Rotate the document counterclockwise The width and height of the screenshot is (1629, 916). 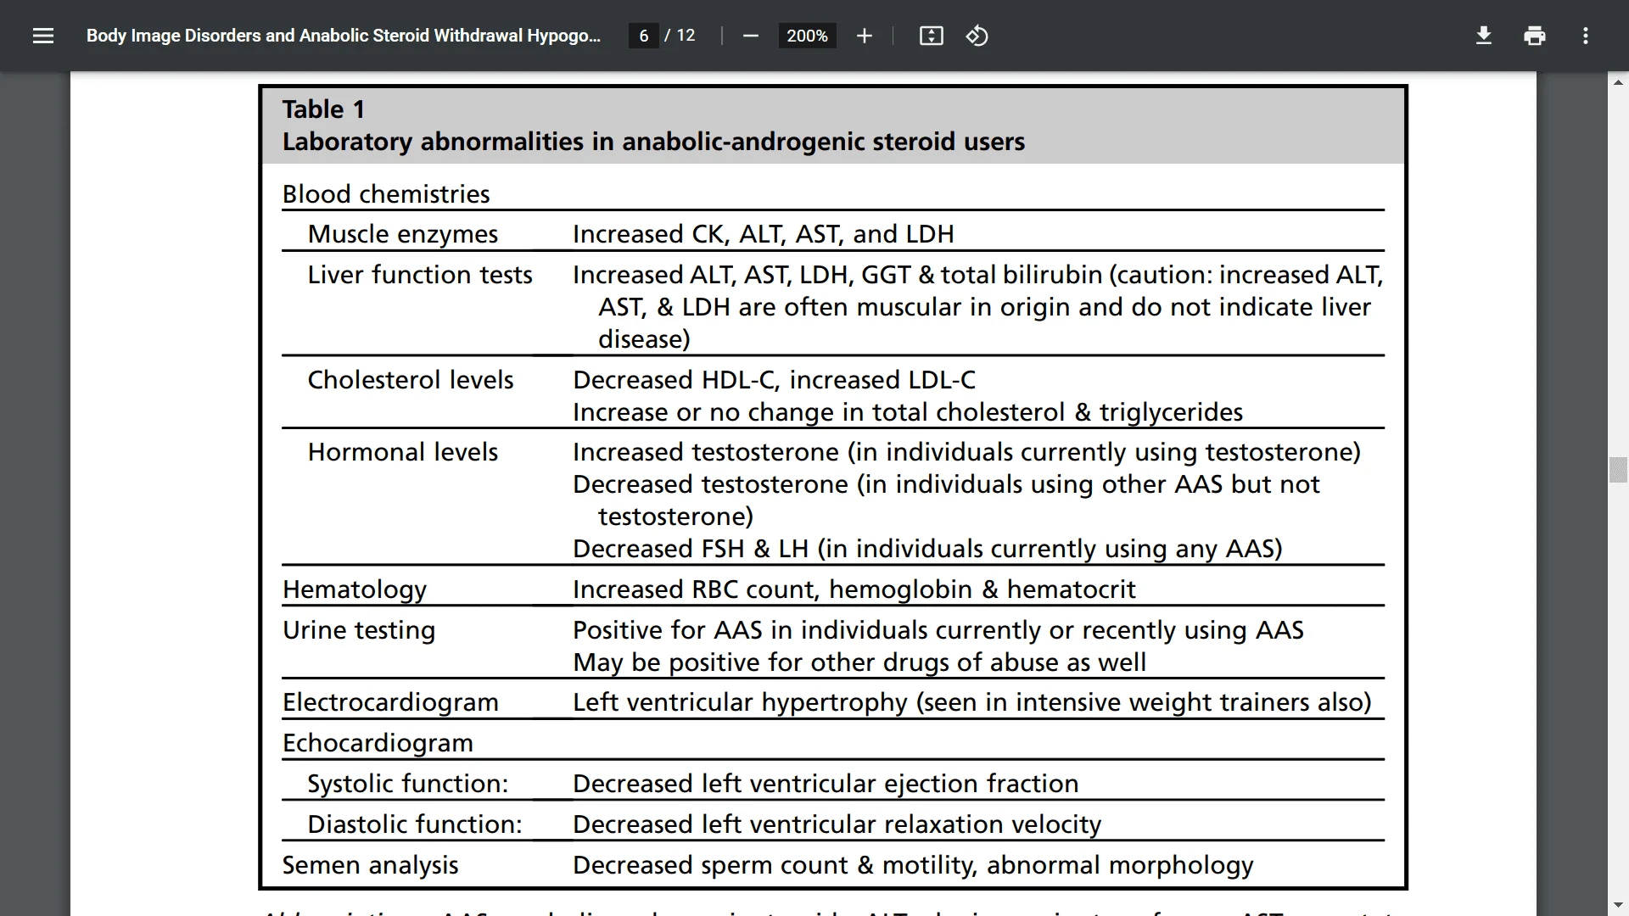tap(977, 36)
